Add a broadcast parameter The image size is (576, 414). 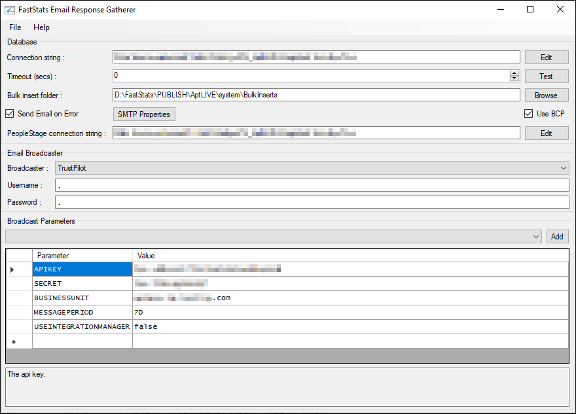click(557, 237)
